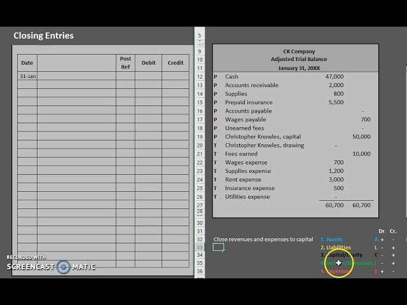This screenshot has width=407, height=305.
Task: Select row header 27
Action: click(200, 205)
